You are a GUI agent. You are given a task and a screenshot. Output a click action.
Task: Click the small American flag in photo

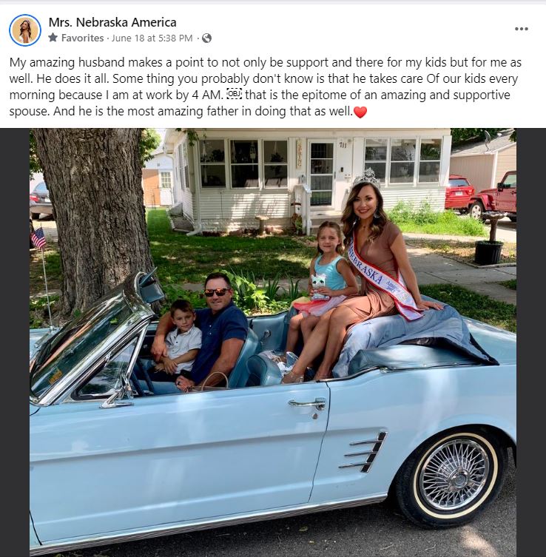38,237
